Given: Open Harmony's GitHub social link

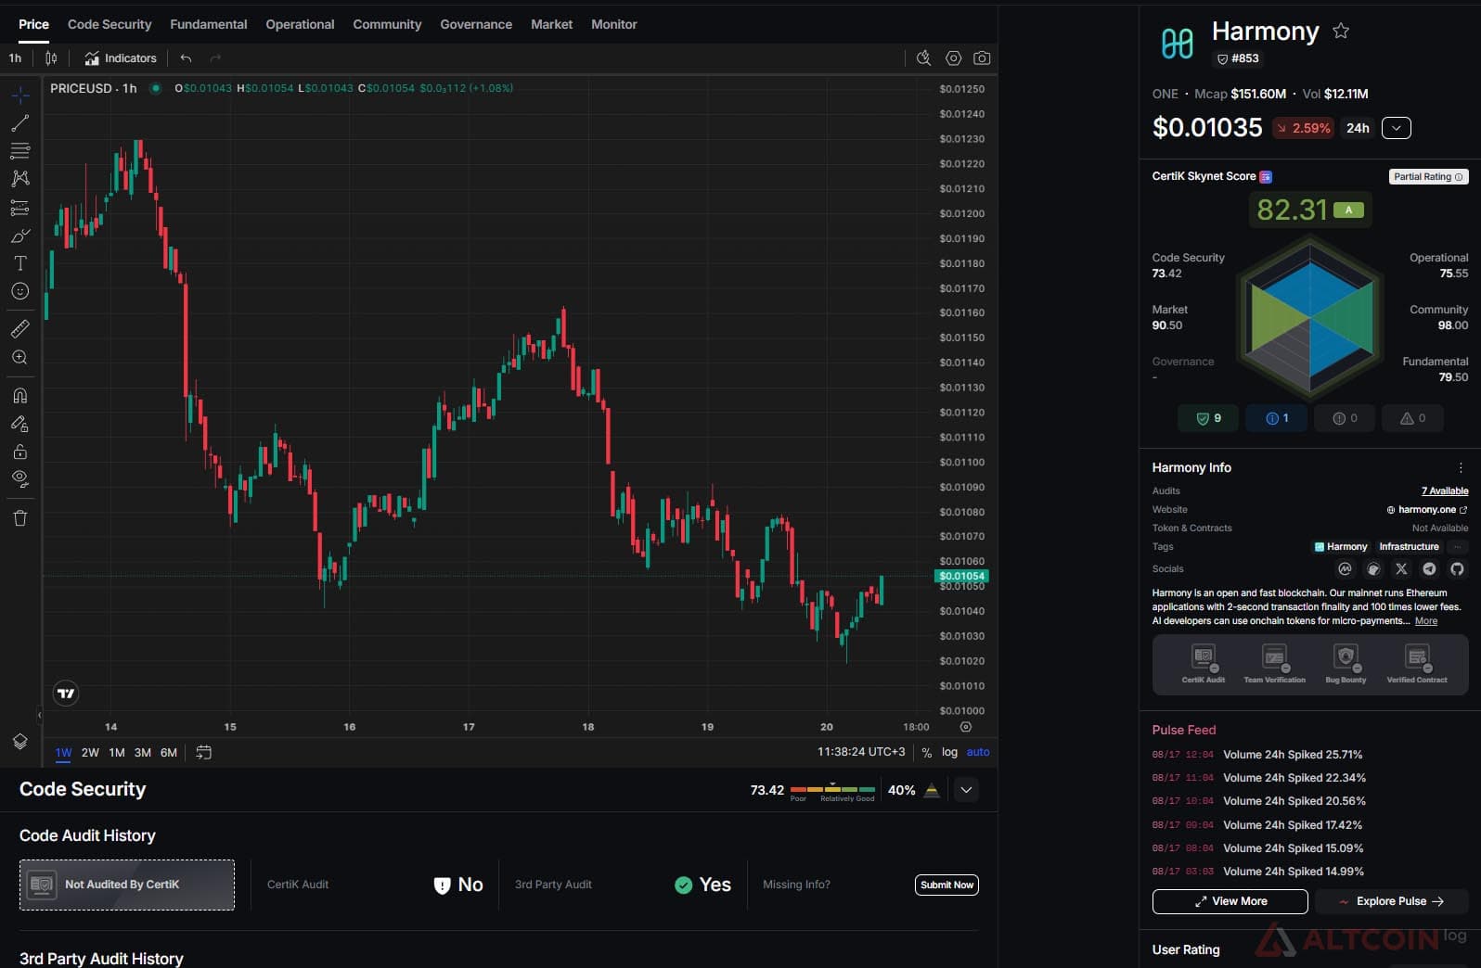Looking at the screenshot, I should pos(1457,569).
